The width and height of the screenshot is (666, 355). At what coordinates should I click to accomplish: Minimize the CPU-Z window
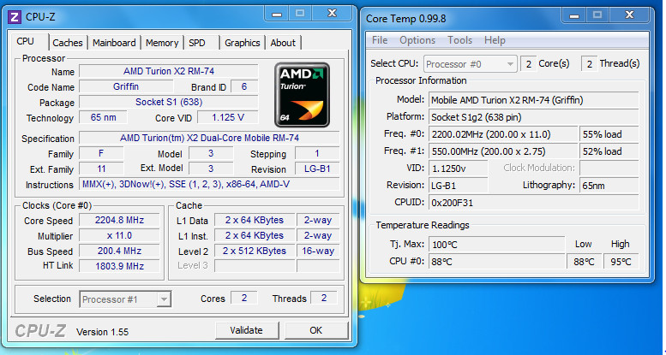point(278,14)
